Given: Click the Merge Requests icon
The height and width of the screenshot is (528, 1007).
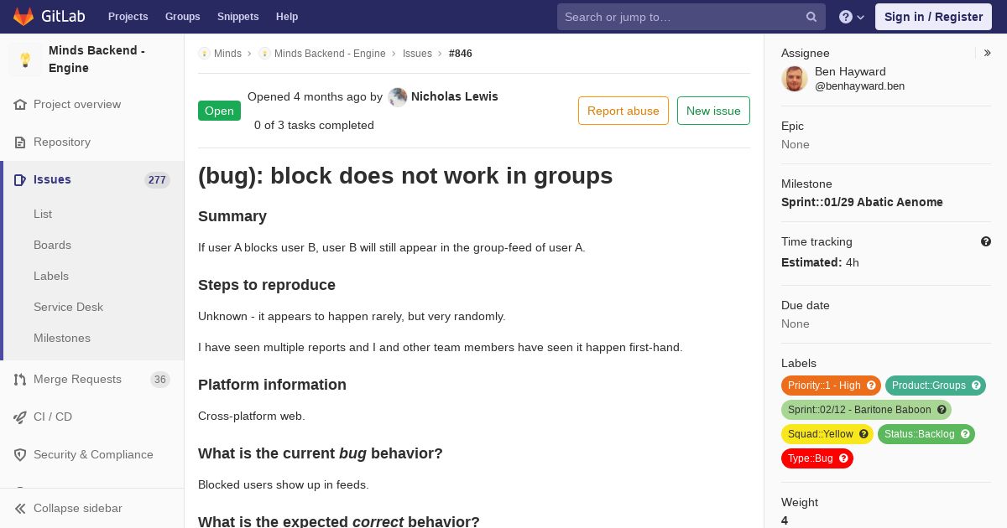Looking at the screenshot, I should click(x=20, y=380).
